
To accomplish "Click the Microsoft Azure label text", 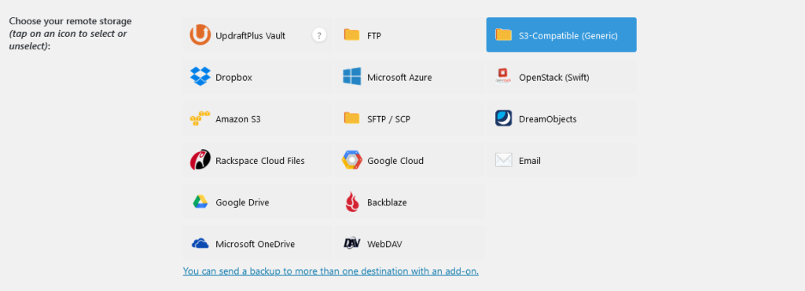I will pyautogui.click(x=399, y=78).
